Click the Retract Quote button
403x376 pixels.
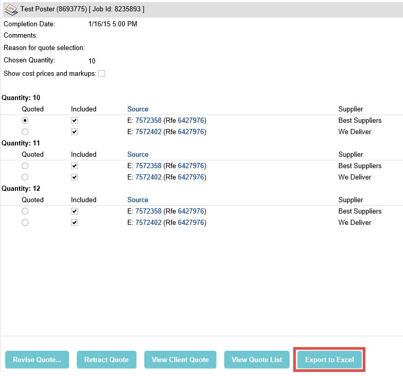pyautogui.click(x=106, y=359)
